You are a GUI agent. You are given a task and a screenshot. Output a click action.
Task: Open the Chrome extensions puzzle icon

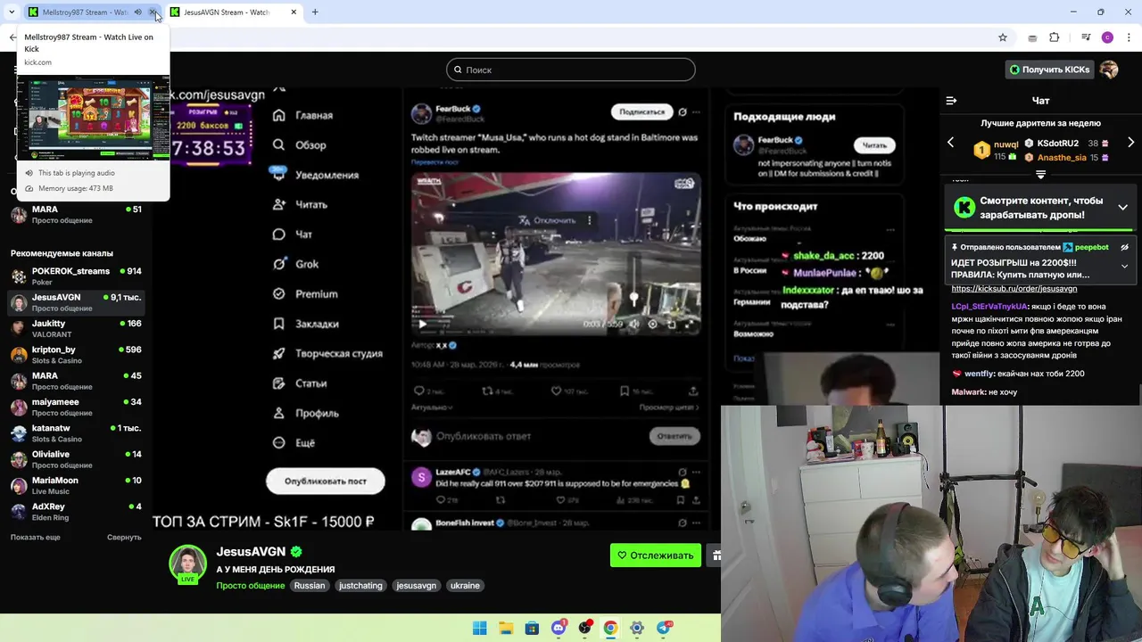1055,37
